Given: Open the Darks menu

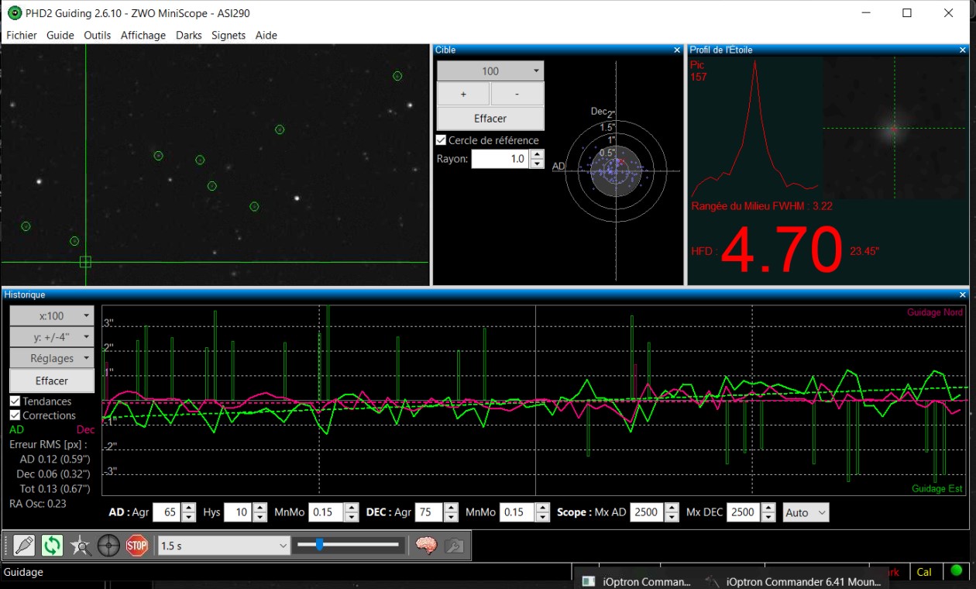Looking at the screenshot, I should pyautogui.click(x=189, y=35).
